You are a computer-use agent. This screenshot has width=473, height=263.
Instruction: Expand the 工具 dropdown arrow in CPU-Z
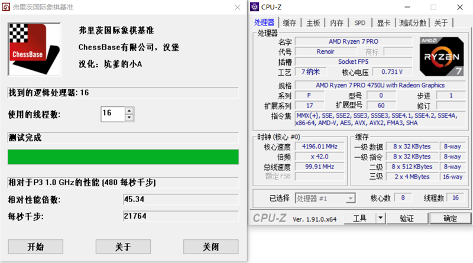tap(381, 218)
